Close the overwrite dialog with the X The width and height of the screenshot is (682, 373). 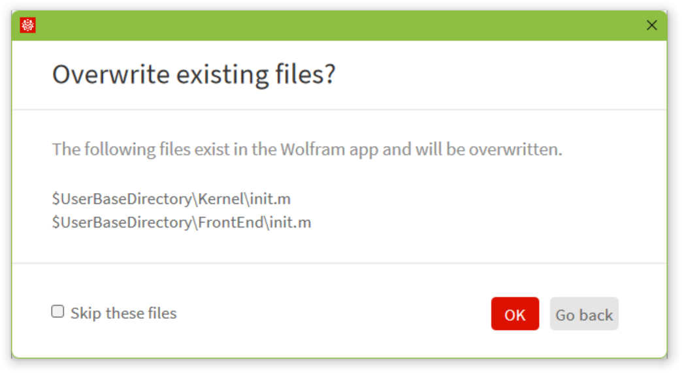651,25
